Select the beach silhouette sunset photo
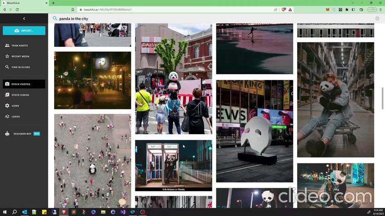Image resolution: width=385 pixels, height=216 pixels. [x=255, y=49]
